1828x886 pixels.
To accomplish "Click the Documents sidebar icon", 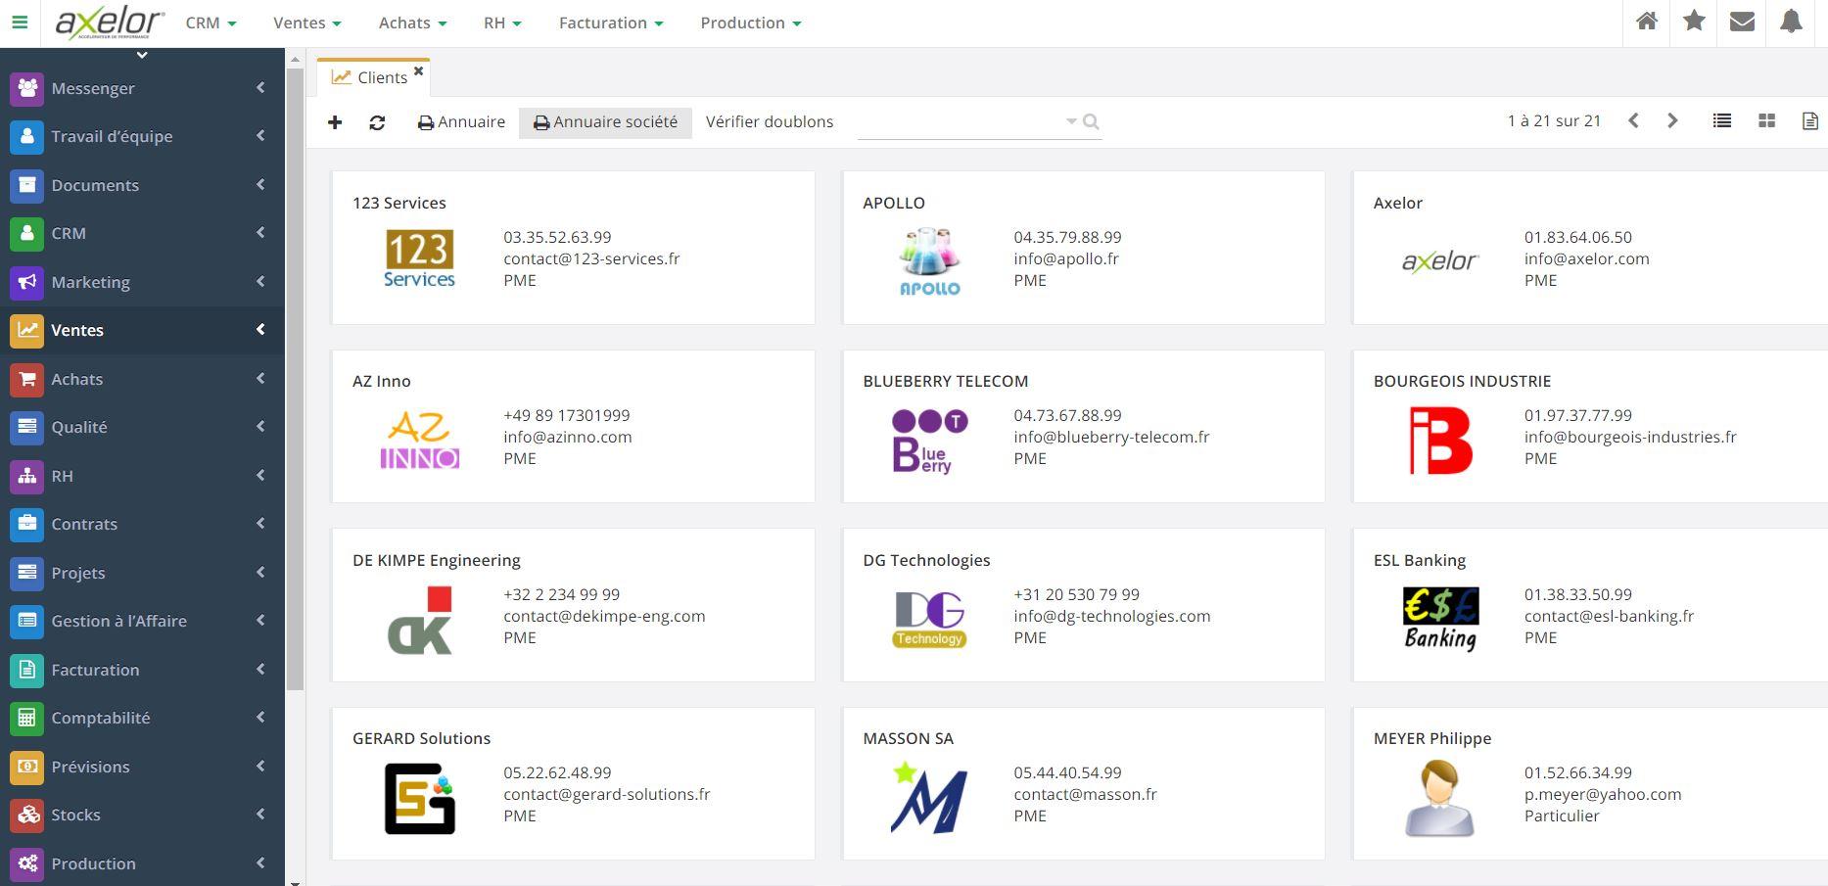I will (x=27, y=185).
